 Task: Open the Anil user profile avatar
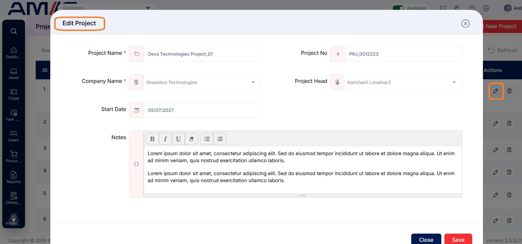(508, 8)
